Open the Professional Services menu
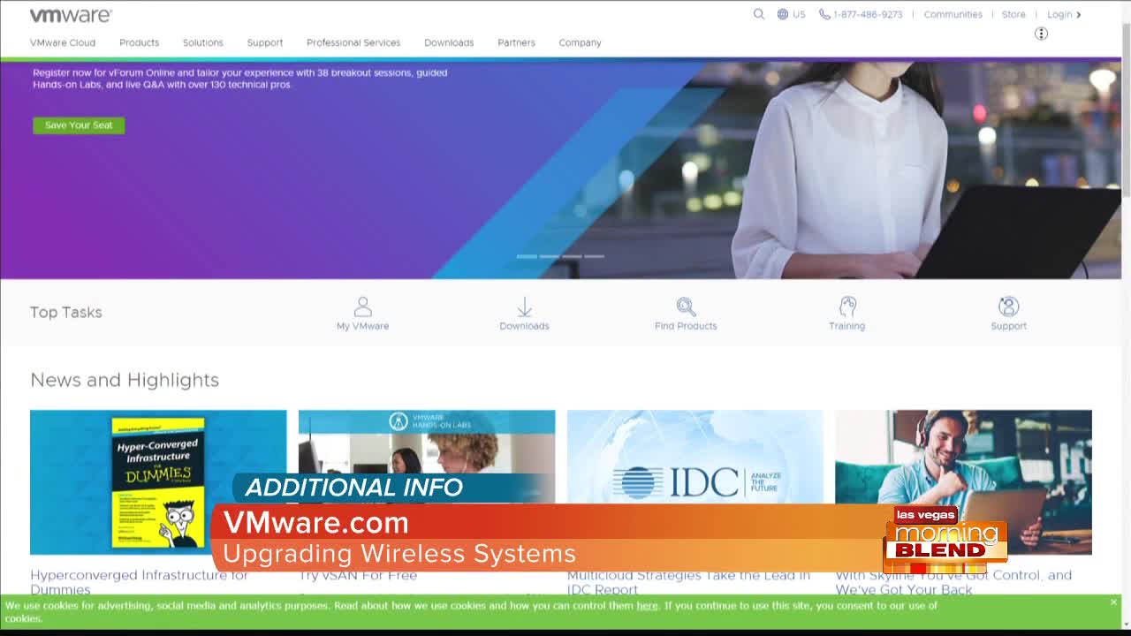The image size is (1131, 636). pyautogui.click(x=353, y=42)
